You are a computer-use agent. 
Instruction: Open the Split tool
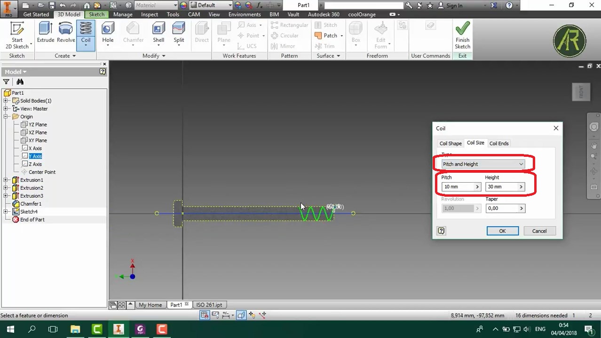coord(179,33)
